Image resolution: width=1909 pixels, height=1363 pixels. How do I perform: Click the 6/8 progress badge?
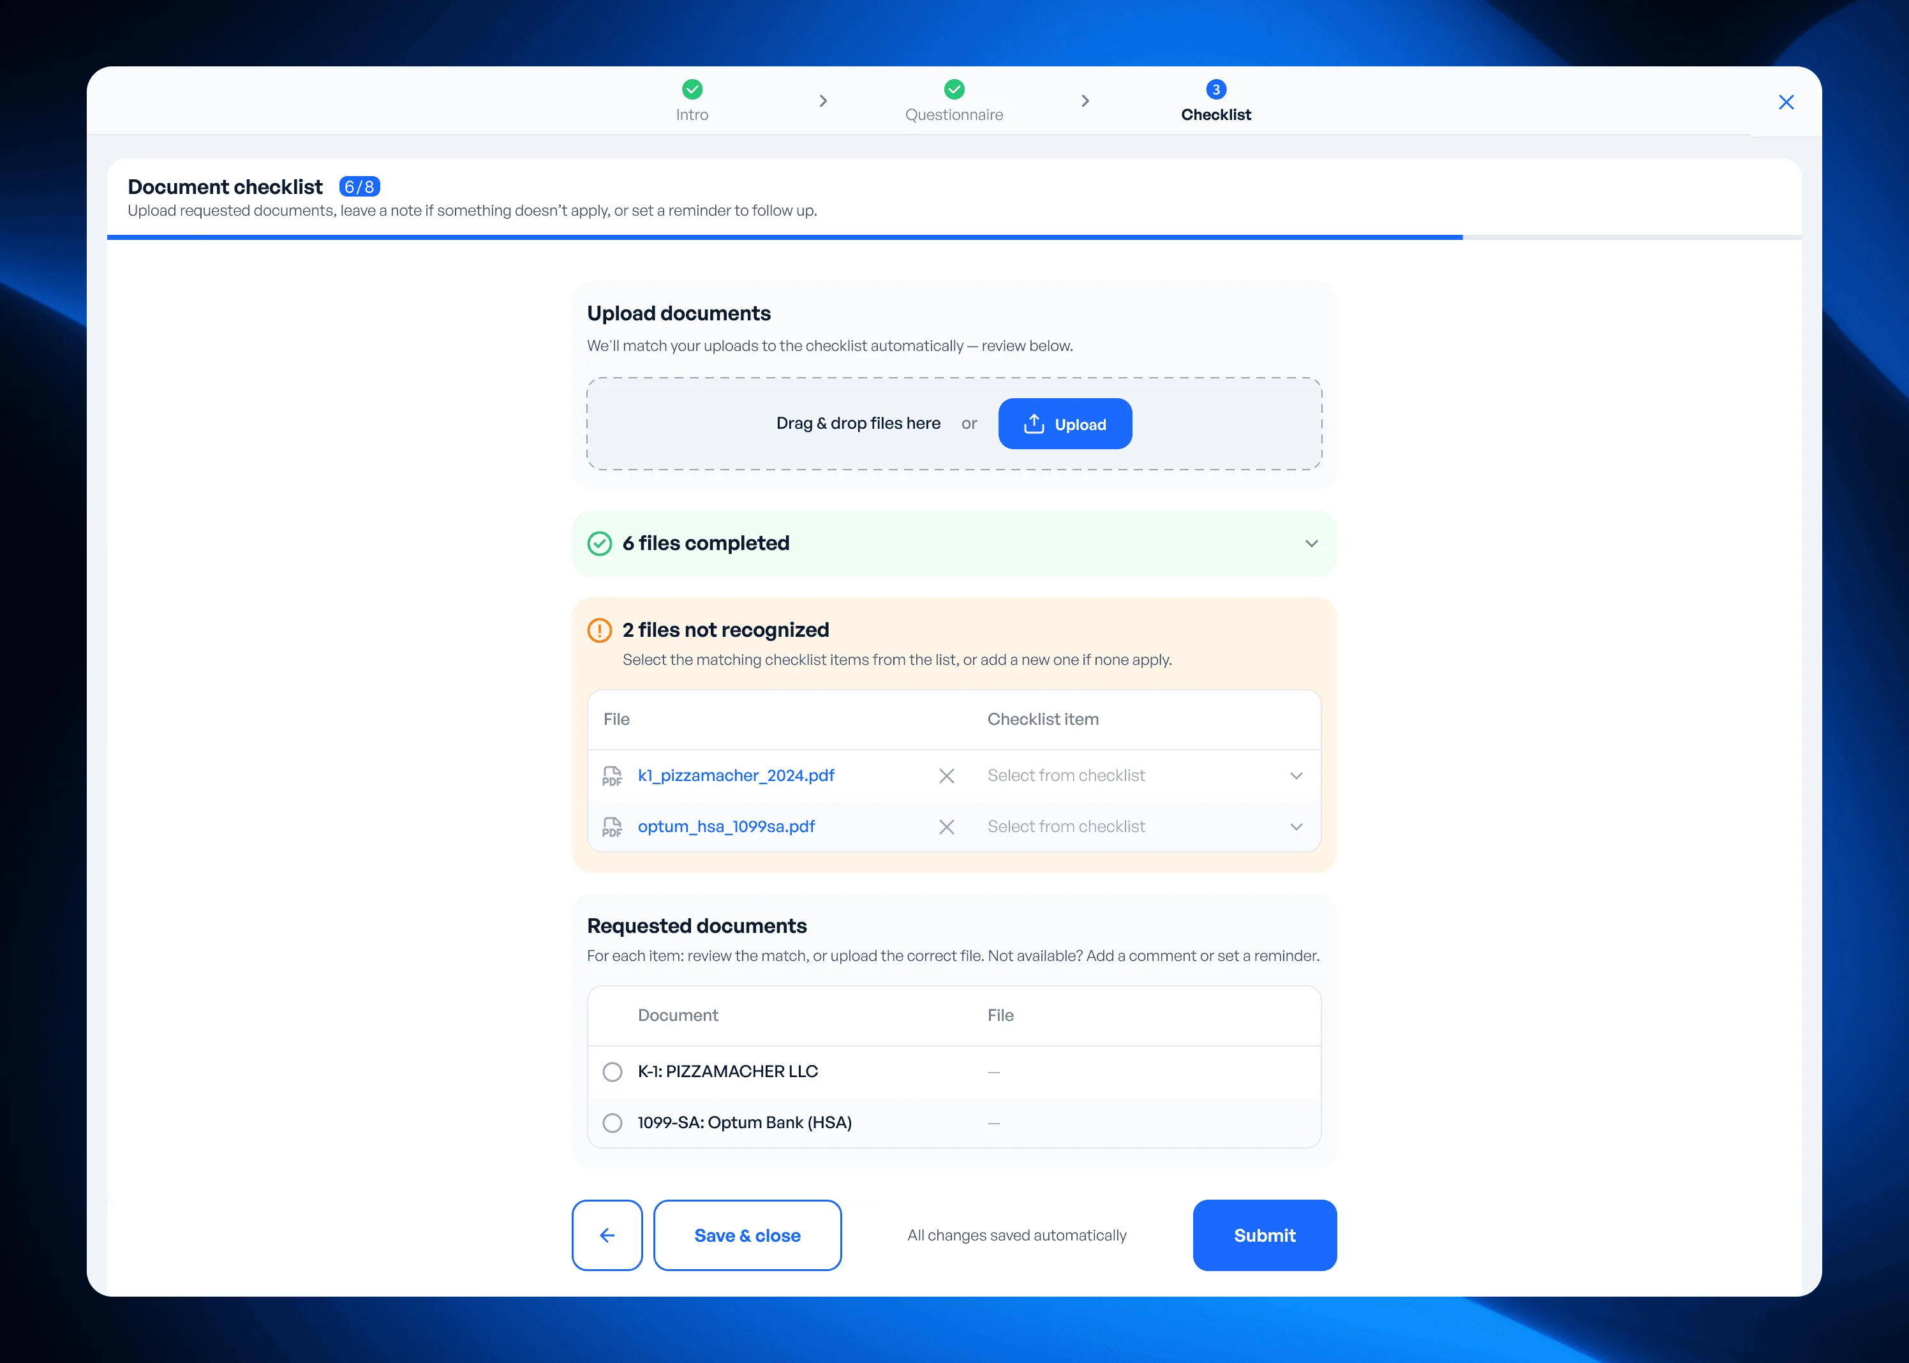pos(359,186)
